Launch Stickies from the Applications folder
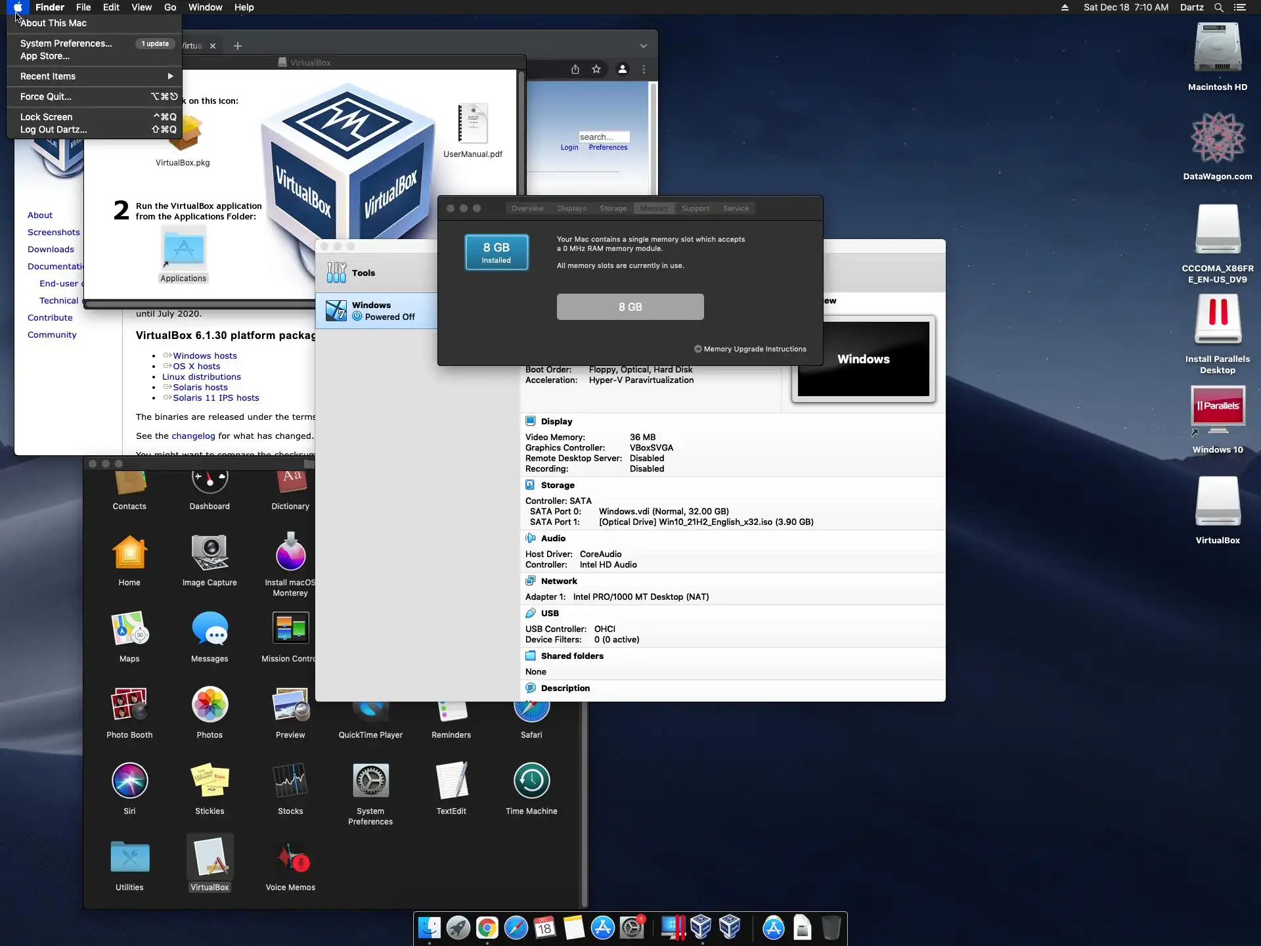 click(x=210, y=782)
